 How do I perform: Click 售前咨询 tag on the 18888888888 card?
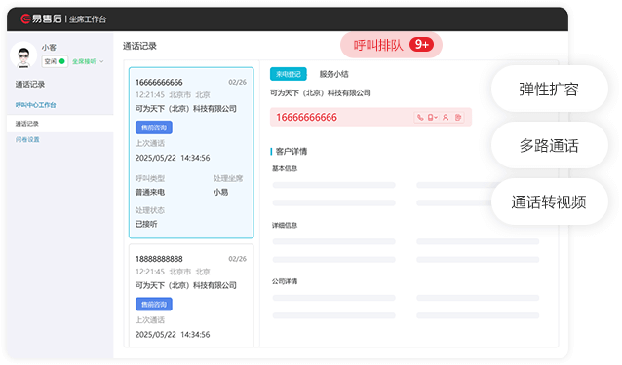point(154,304)
